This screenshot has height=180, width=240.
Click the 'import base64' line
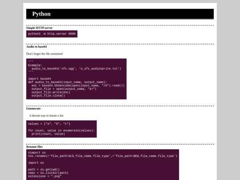coord(40,79)
